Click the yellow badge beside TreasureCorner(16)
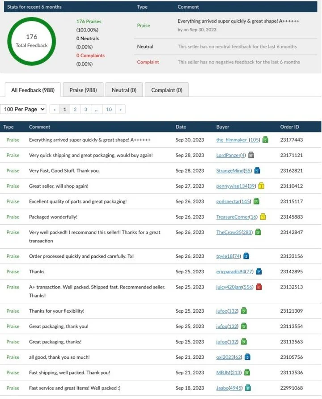The width and height of the screenshot is (322, 399). click(x=263, y=217)
